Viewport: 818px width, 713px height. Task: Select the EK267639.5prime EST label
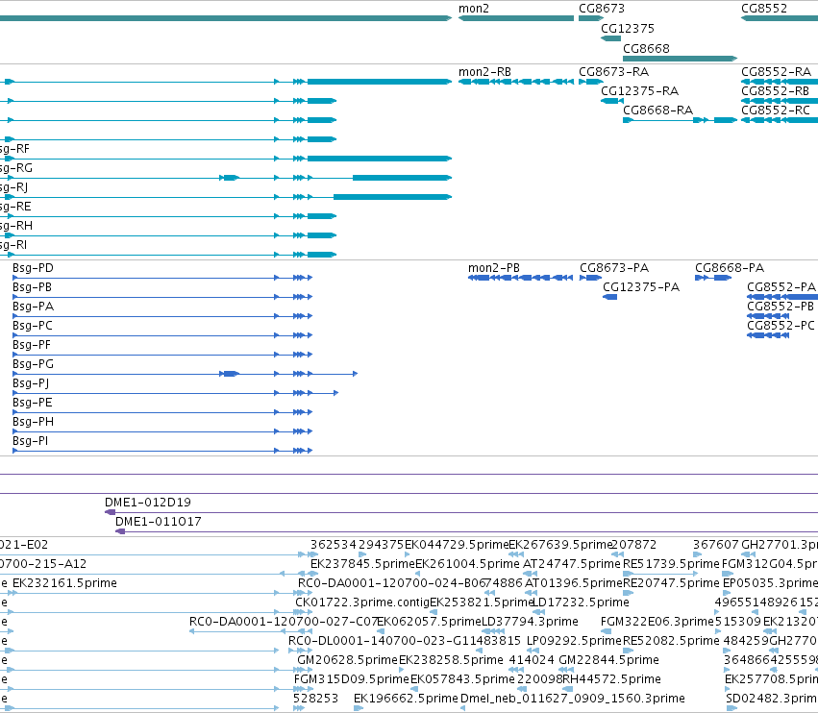click(560, 545)
